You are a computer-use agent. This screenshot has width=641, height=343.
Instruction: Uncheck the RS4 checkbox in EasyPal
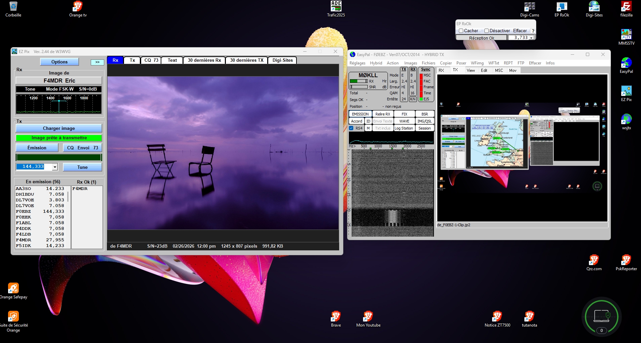pyautogui.click(x=351, y=128)
